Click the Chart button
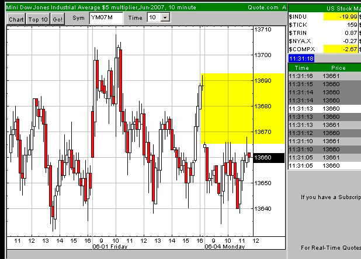Screen dimensions: 361x259 point(16,19)
